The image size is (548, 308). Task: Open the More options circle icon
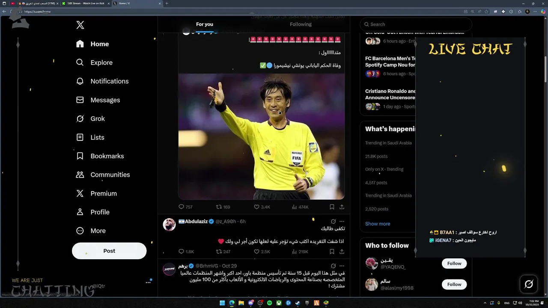coord(80,231)
